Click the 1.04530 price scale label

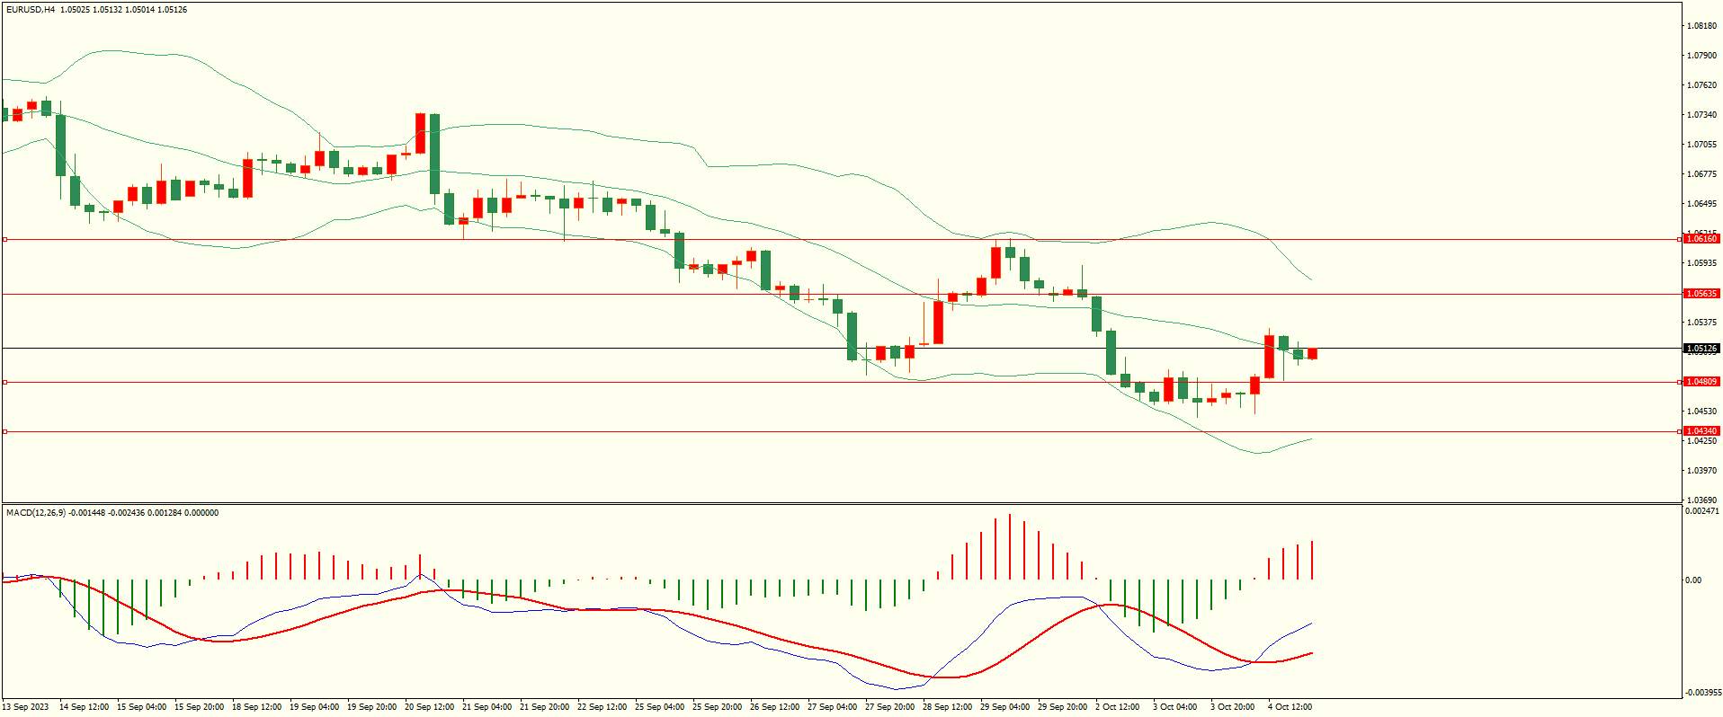[x=1701, y=412]
